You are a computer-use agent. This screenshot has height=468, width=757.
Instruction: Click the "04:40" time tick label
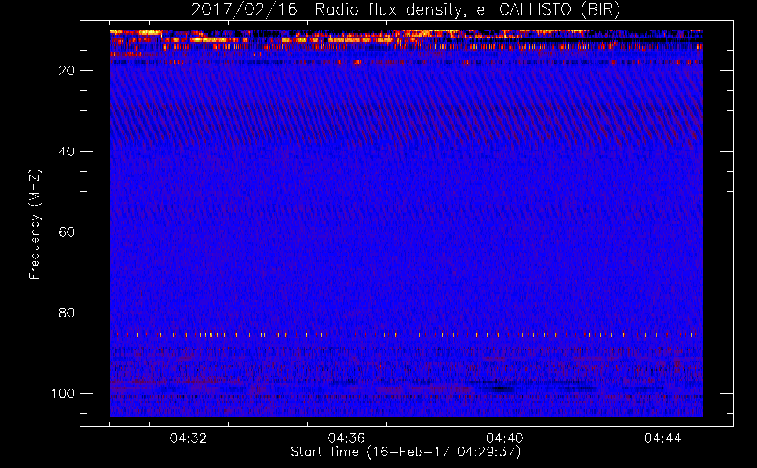505,439
